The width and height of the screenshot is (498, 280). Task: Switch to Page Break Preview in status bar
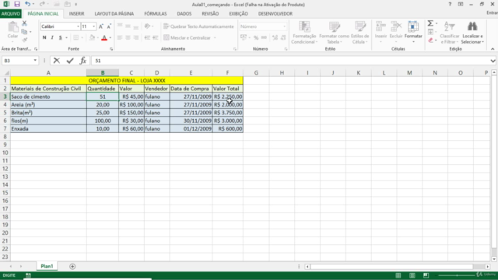(x=426, y=275)
